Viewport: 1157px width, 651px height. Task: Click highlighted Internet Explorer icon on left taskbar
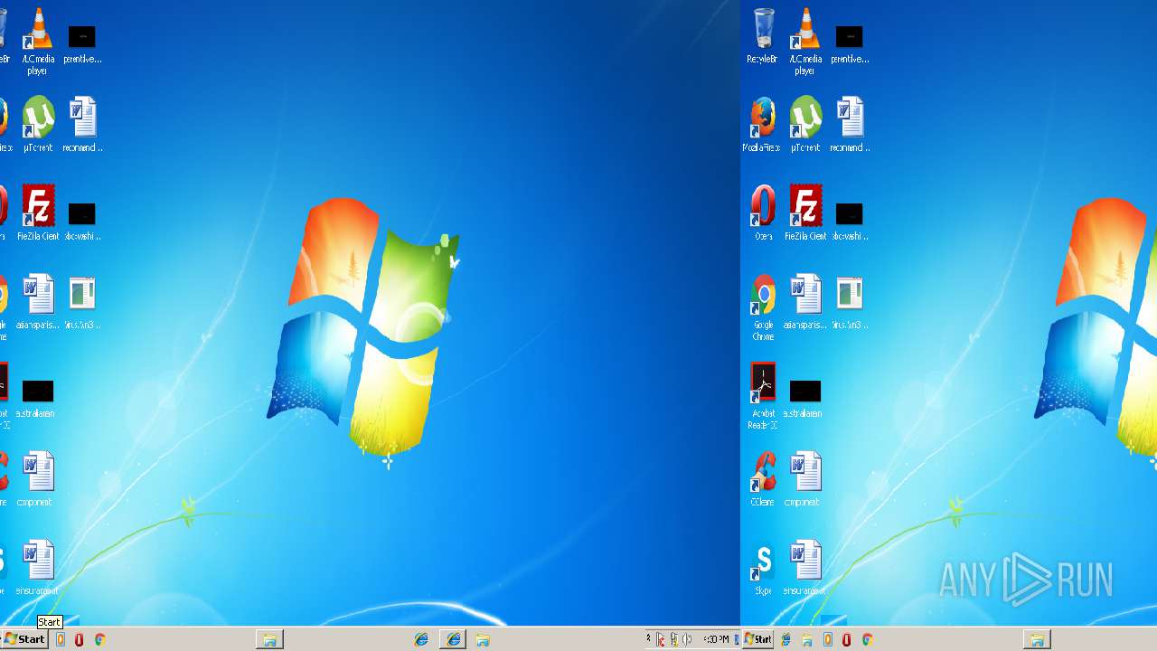(454, 639)
